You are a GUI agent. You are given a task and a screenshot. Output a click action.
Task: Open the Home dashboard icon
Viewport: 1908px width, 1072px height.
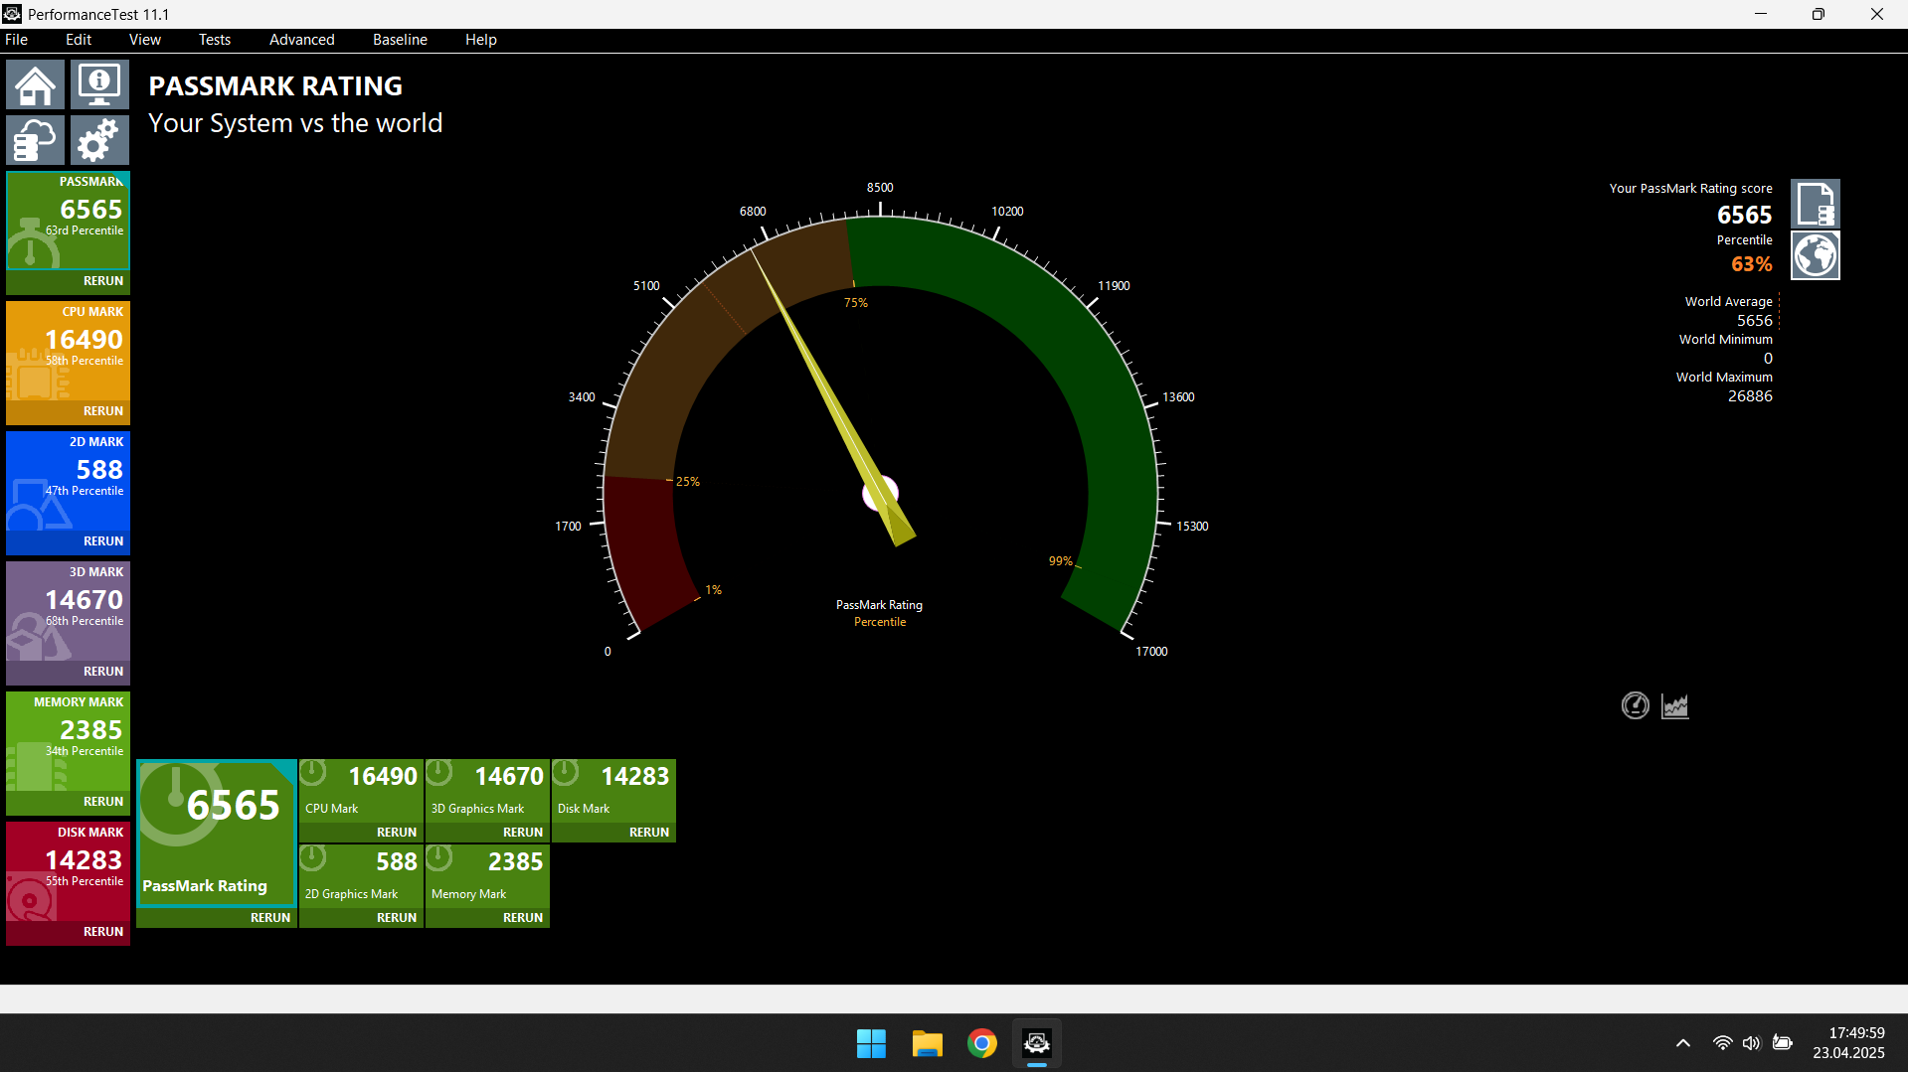pyautogui.click(x=36, y=84)
